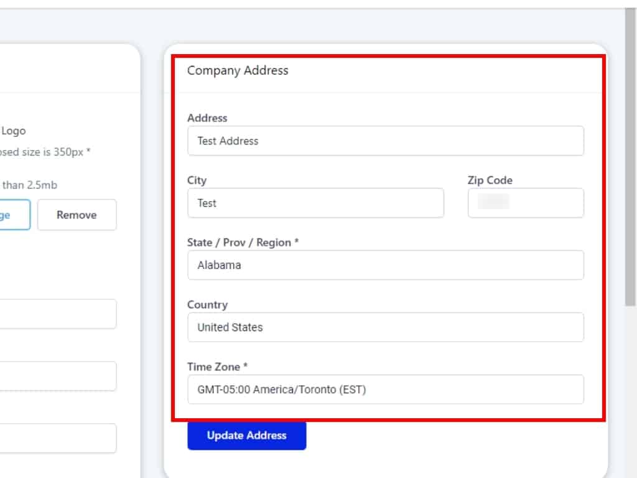The height and width of the screenshot is (478, 637).
Task: Click into the Zip Code field
Action: click(526, 203)
